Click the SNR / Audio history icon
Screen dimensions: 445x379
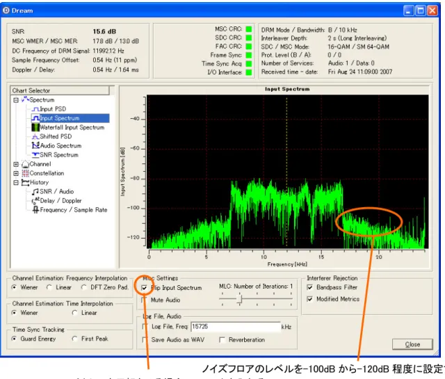[x=35, y=192]
